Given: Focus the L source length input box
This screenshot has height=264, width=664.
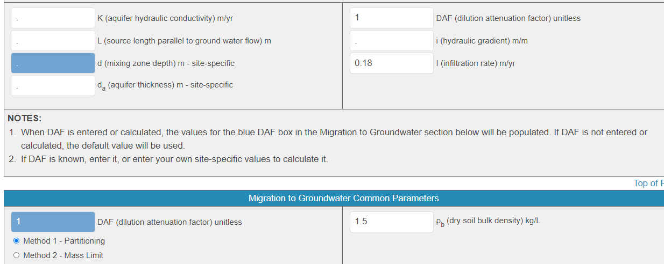Looking at the screenshot, I should point(53,41).
